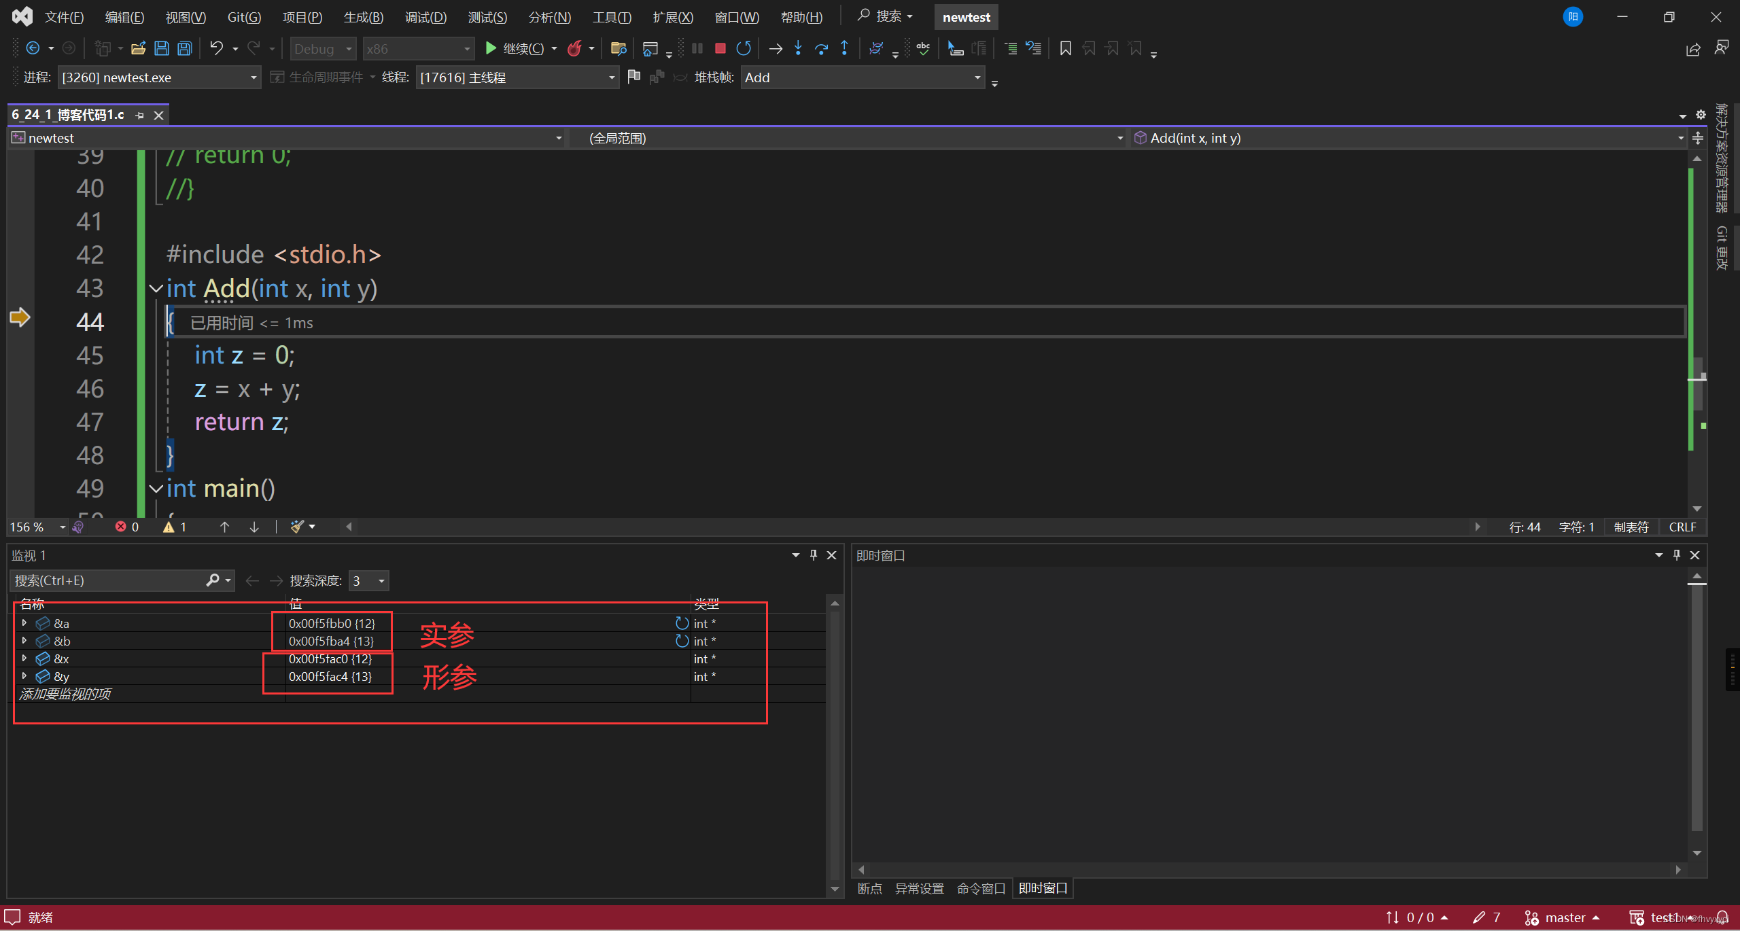Open the 156 % zoom level dropdown
The width and height of the screenshot is (1740, 931).
coord(37,527)
